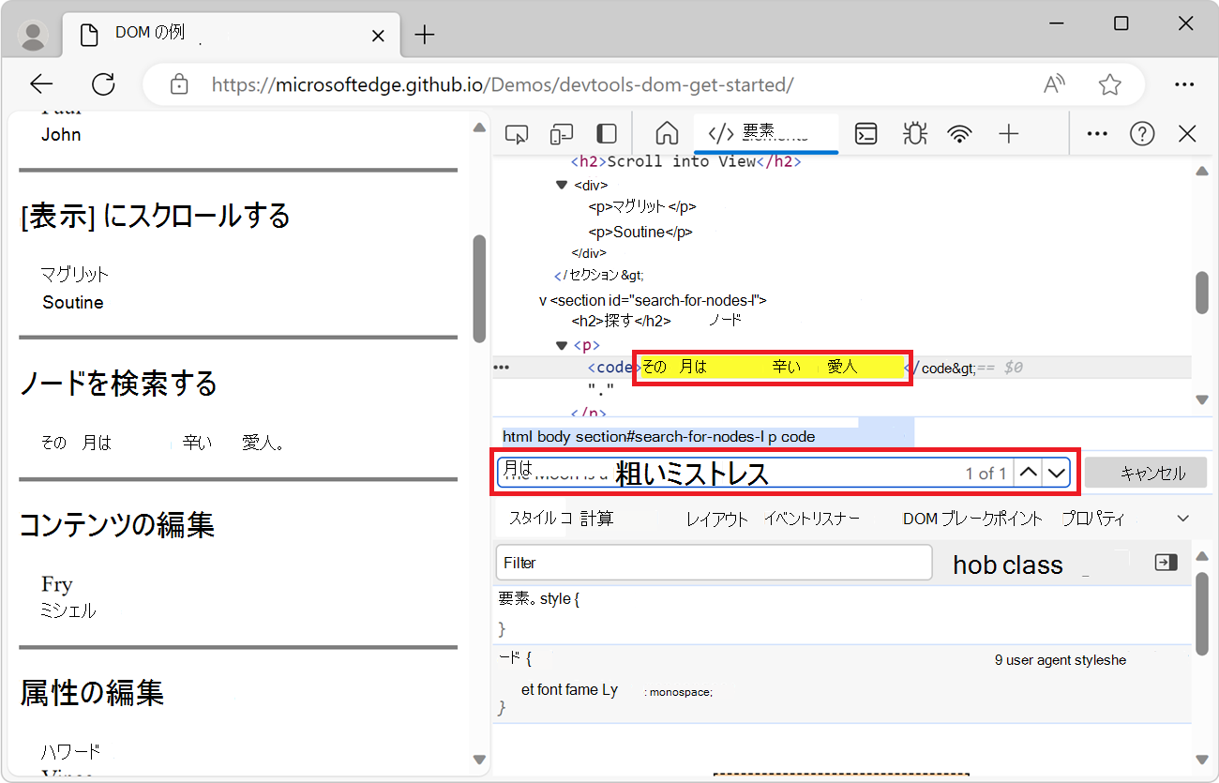This screenshot has height=783, width=1219.
Task: Click the computed styles sidebar toggle icon
Action: point(1166,563)
